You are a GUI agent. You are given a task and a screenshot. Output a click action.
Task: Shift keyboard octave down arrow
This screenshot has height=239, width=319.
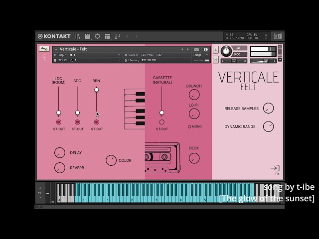point(40,197)
